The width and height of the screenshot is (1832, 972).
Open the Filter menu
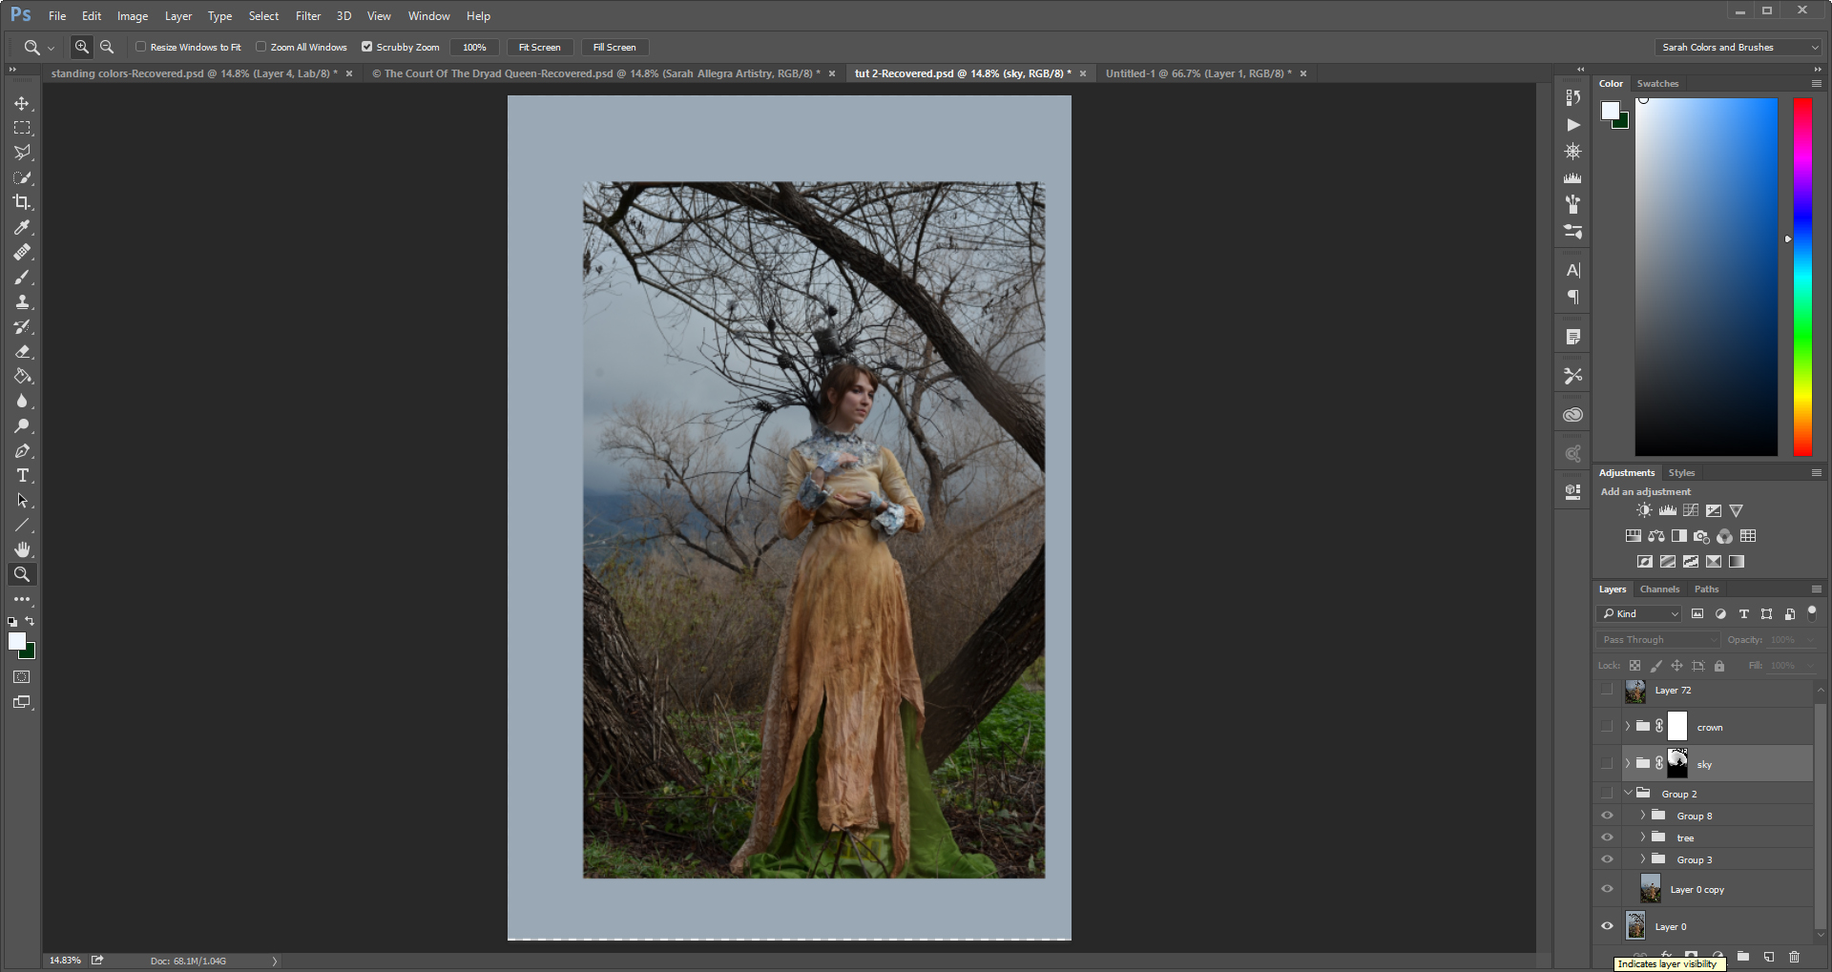click(307, 16)
